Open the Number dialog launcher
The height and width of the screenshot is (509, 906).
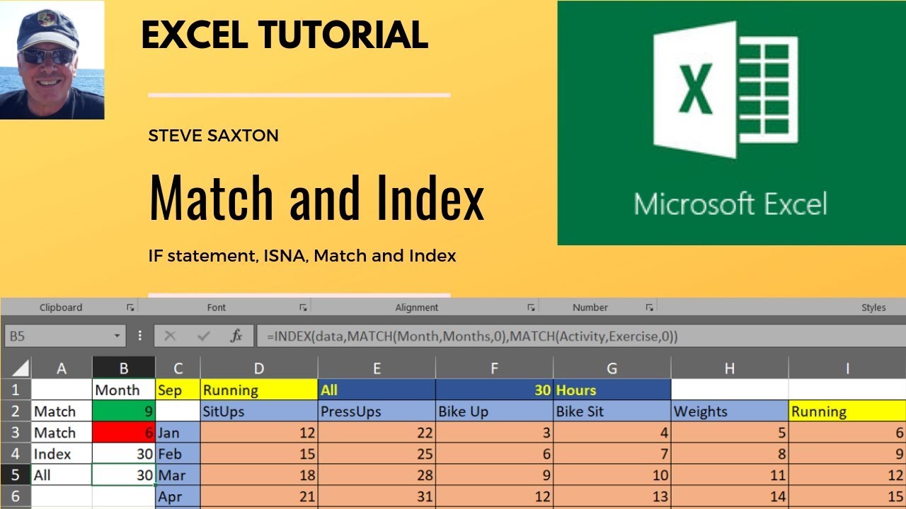click(649, 308)
